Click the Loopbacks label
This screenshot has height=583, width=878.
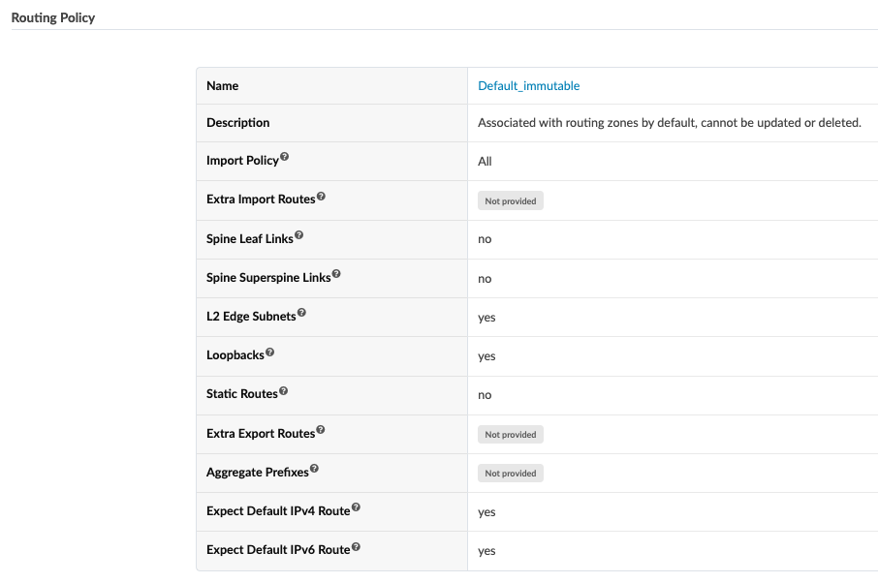point(235,355)
